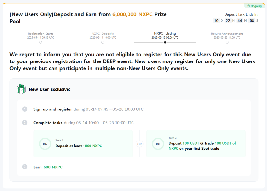267x191 pixels.
Task: Click the Task 1 0% progress ring
Action: (x=45, y=144)
